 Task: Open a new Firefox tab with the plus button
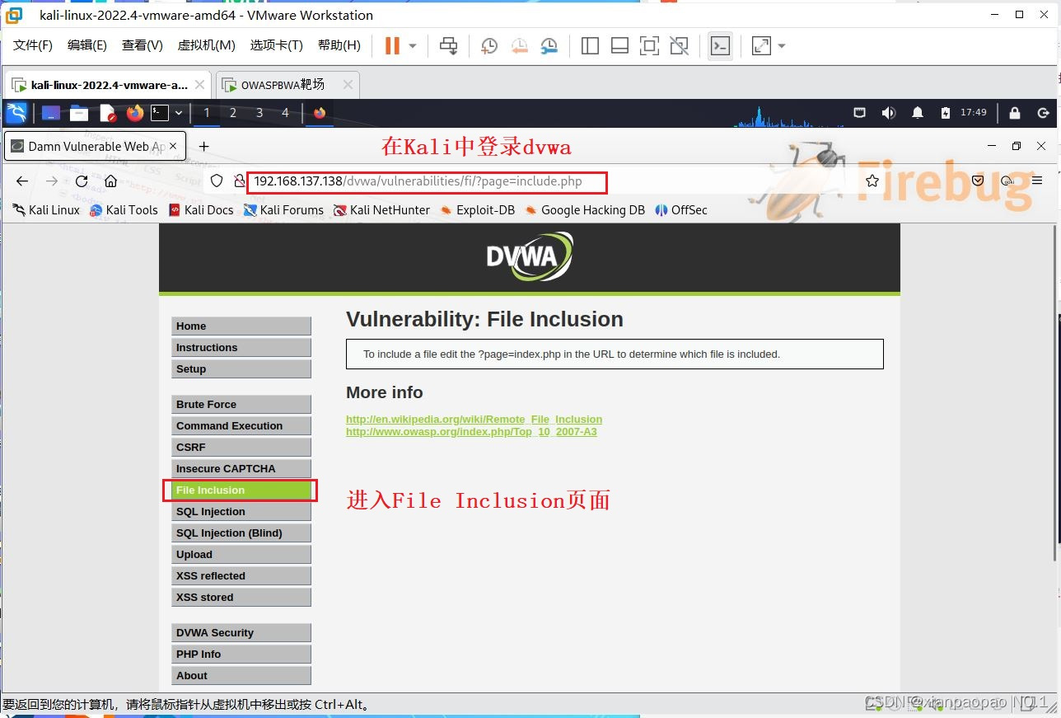[x=203, y=146]
